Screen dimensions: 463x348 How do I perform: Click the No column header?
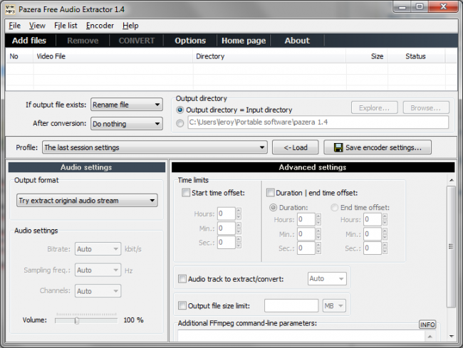[x=19, y=56]
